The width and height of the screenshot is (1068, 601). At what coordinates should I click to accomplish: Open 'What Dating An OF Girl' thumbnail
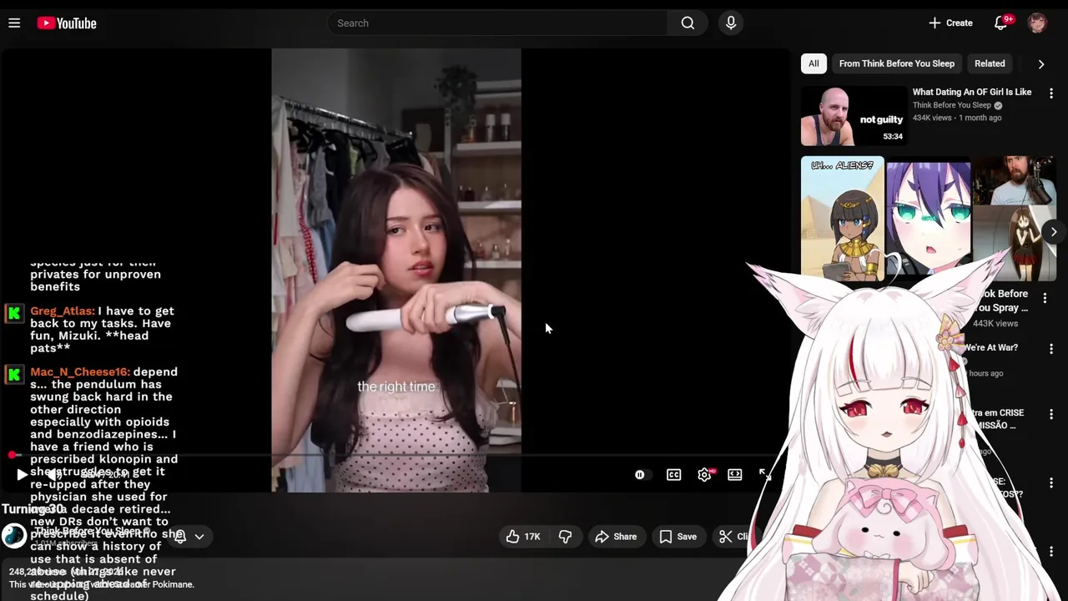853,116
